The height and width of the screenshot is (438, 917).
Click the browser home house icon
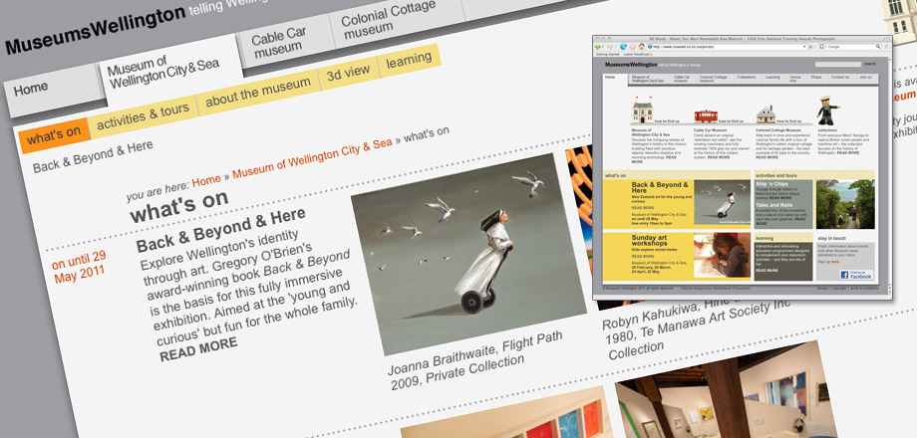coord(641,47)
